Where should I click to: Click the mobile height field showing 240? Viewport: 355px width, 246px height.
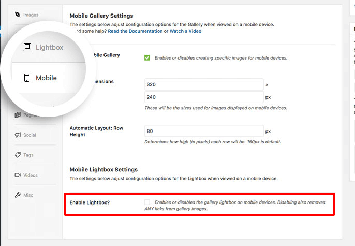pyautogui.click(x=204, y=97)
